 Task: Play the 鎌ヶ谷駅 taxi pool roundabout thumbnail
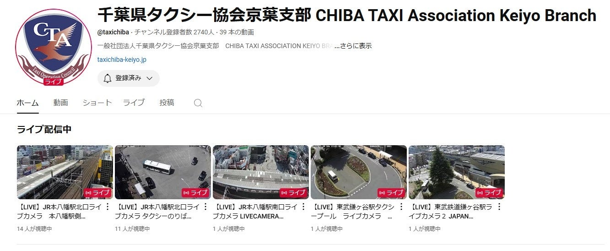pos(359,172)
